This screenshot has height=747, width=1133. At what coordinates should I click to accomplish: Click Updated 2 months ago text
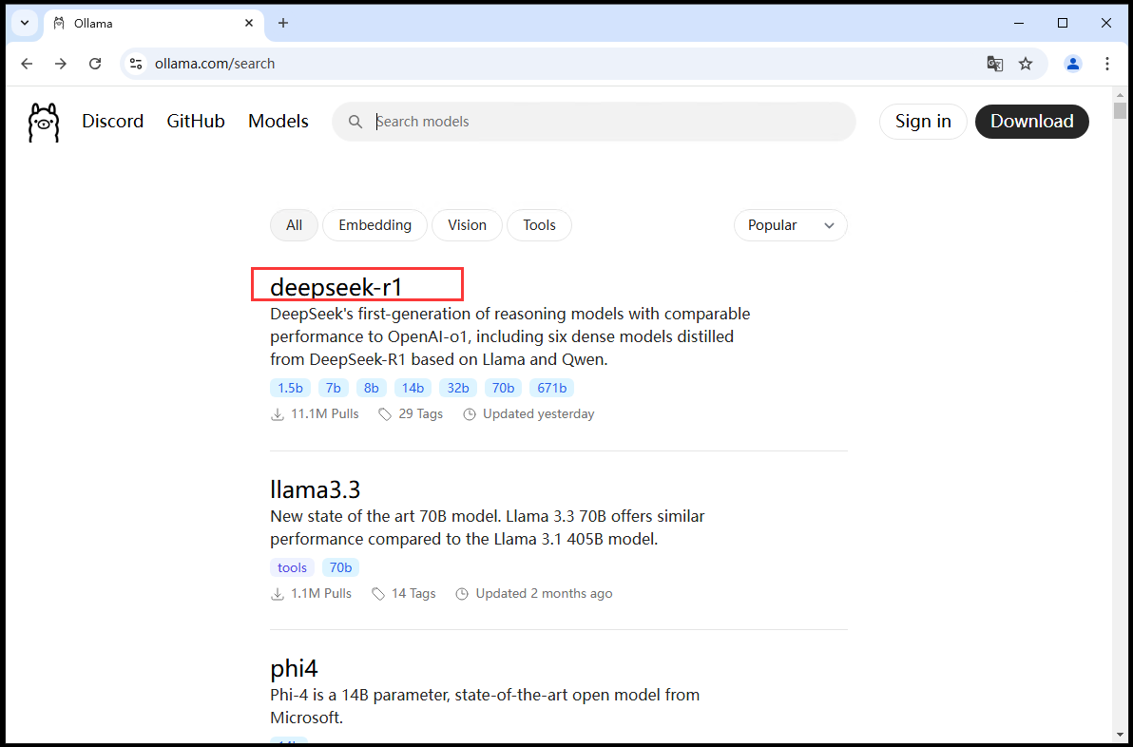544,594
